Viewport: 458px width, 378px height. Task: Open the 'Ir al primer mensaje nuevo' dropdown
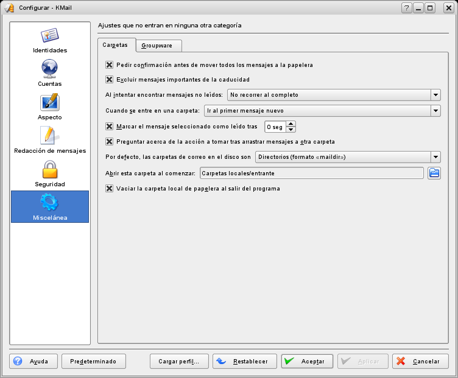(x=435, y=111)
